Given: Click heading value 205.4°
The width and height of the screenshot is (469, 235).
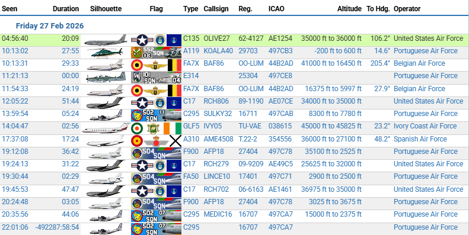Looking at the screenshot, I should point(380,63).
